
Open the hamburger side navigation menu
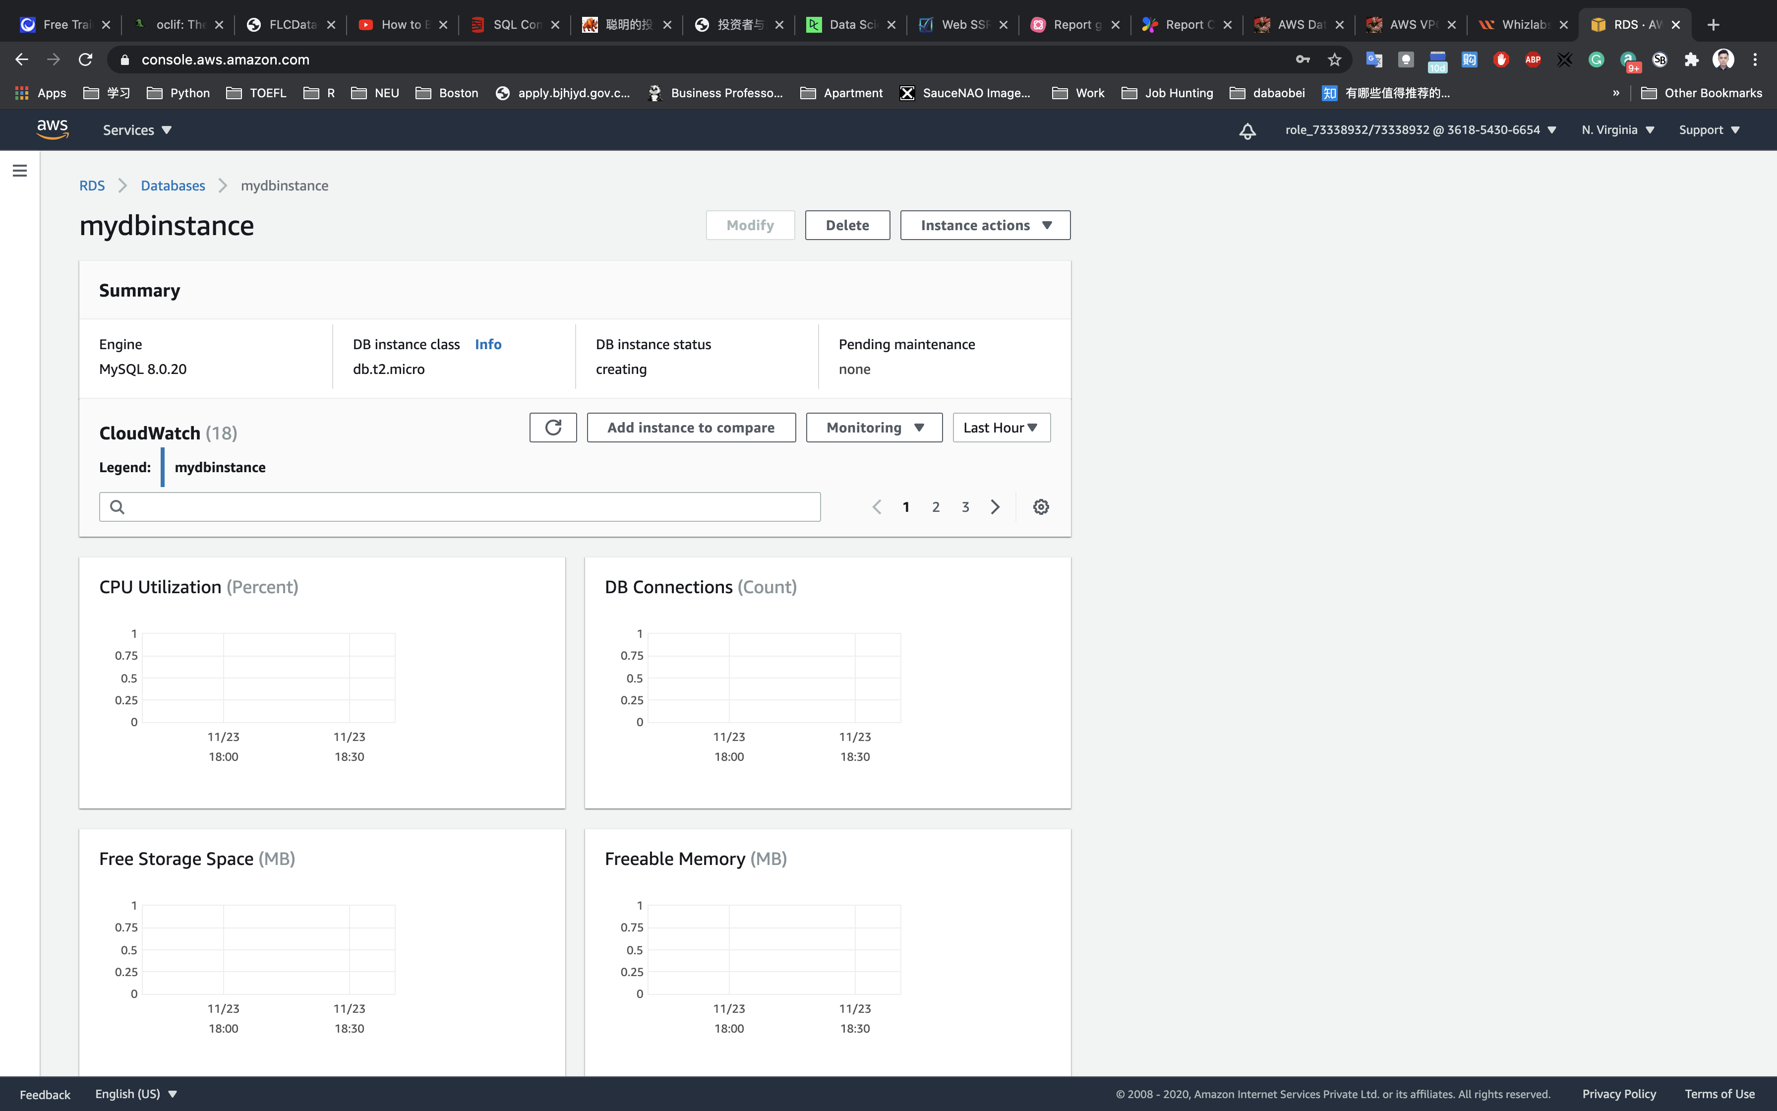(x=20, y=171)
